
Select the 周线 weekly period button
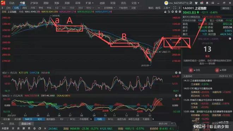tap(24, 8)
